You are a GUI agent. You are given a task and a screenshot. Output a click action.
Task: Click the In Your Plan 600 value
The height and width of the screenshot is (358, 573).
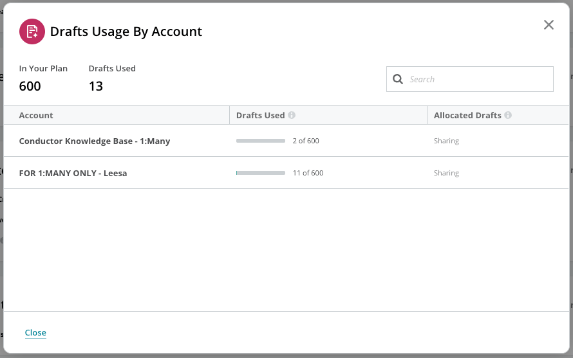[x=30, y=86]
